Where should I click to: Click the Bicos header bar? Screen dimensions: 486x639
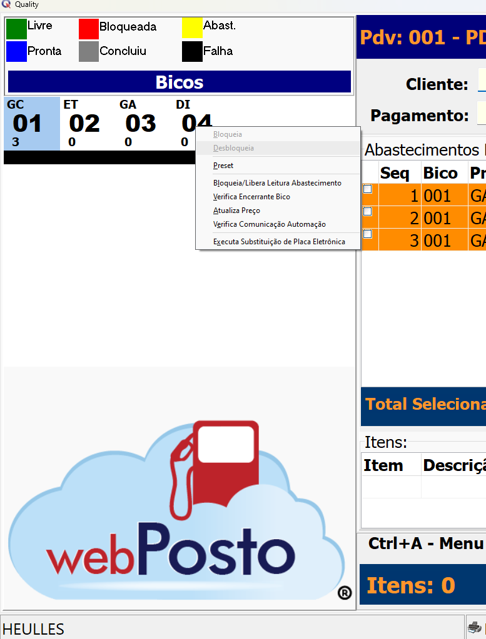(180, 82)
